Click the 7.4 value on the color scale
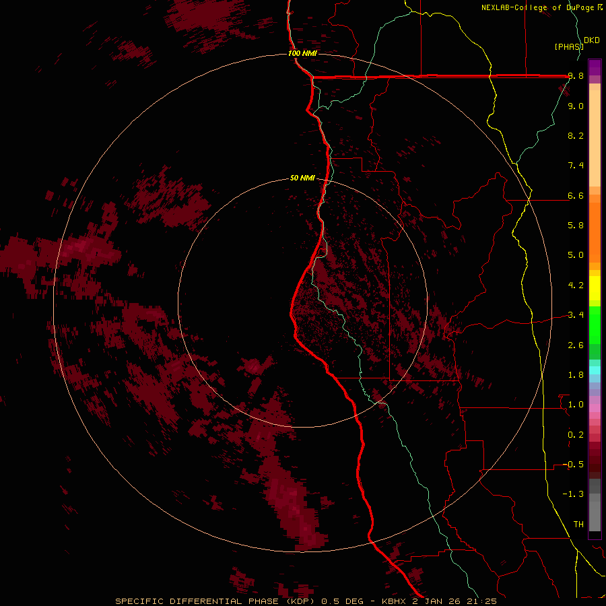This screenshot has height=606, width=606. [x=576, y=166]
